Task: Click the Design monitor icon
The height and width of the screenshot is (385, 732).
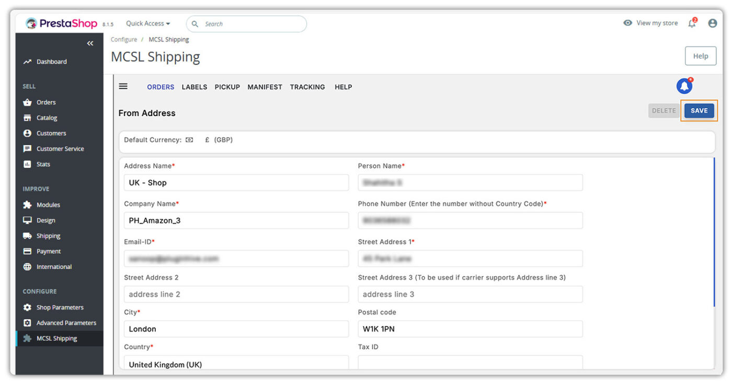Action: [x=27, y=220]
